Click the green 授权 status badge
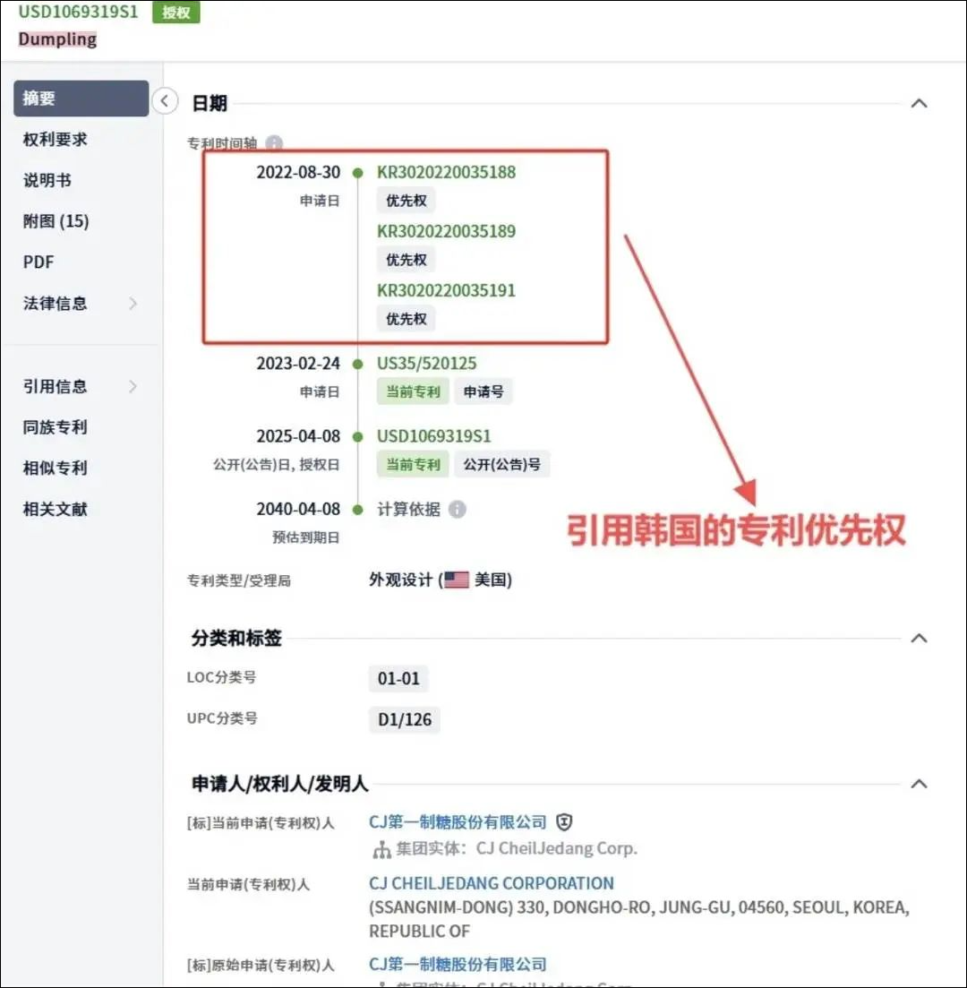Screen dimensions: 967x988 (x=176, y=12)
